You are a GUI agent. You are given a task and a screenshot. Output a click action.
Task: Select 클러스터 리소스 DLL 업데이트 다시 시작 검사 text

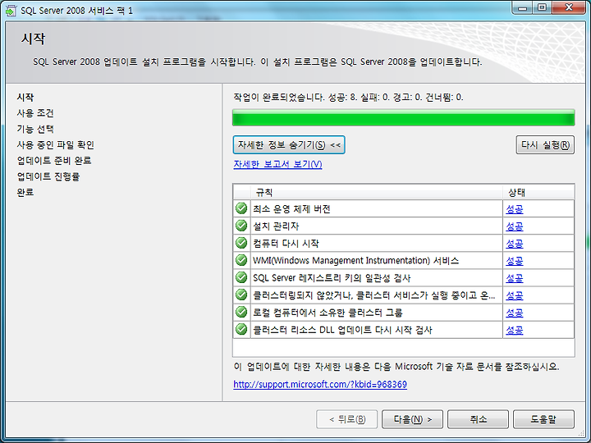tap(342, 330)
